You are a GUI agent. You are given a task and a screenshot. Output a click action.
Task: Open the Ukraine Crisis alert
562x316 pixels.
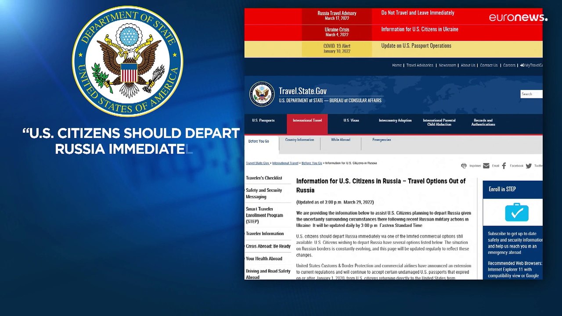337,32
